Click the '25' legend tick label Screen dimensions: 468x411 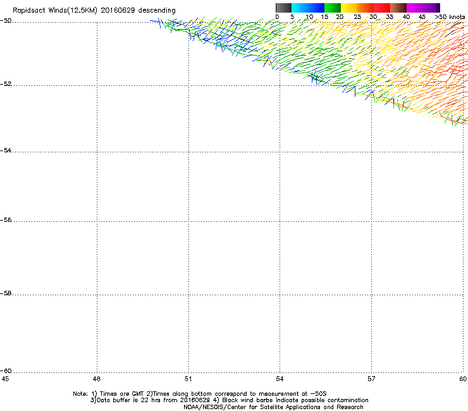pos(357,17)
